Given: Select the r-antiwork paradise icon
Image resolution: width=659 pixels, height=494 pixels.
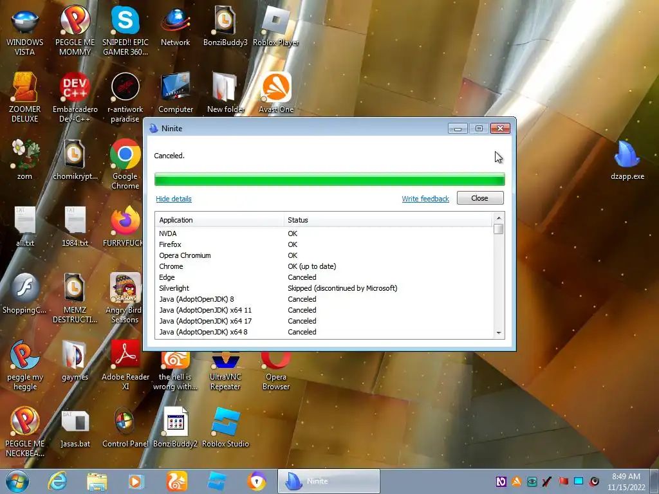Looking at the screenshot, I should coord(125,98).
